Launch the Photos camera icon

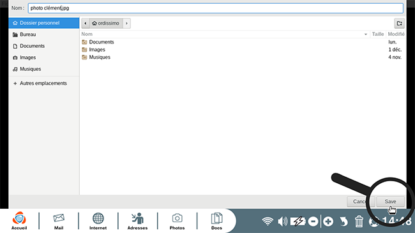(x=177, y=221)
